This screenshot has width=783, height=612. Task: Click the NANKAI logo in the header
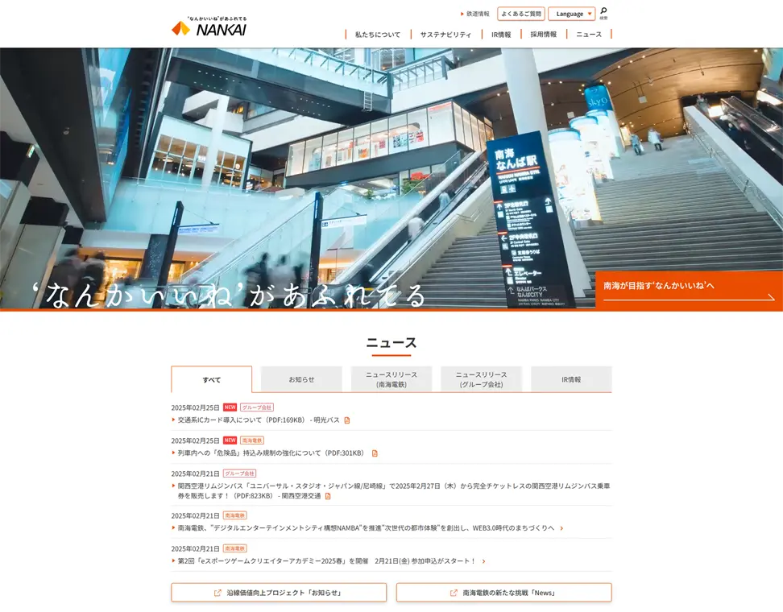tap(209, 27)
